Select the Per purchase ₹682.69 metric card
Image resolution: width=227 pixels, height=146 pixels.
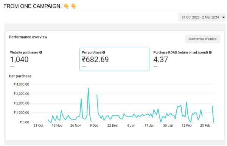[x=114, y=59]
